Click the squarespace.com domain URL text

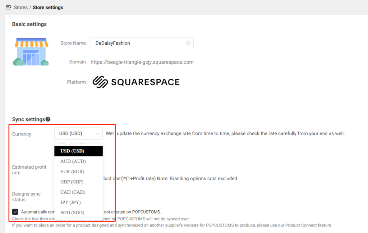142,62
